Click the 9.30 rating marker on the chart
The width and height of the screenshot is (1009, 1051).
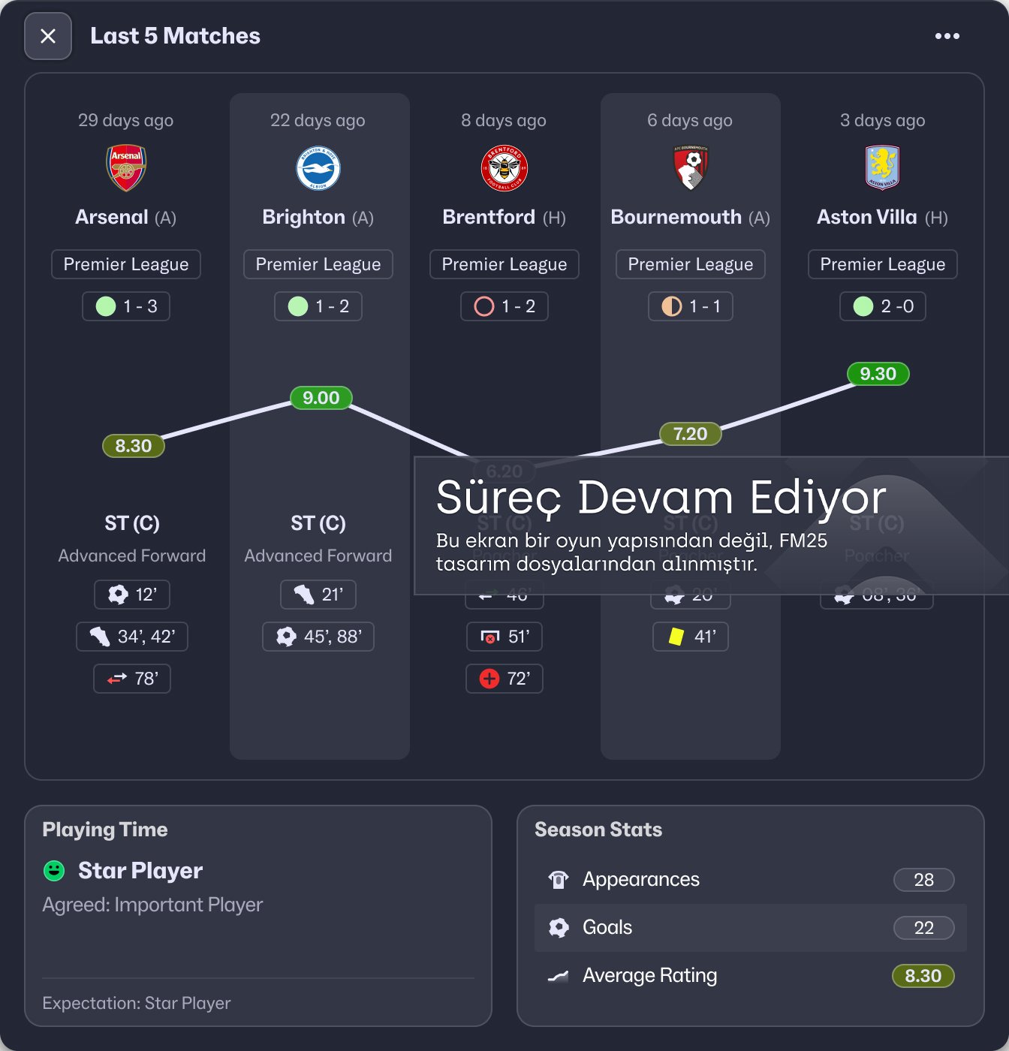[878, 374]
